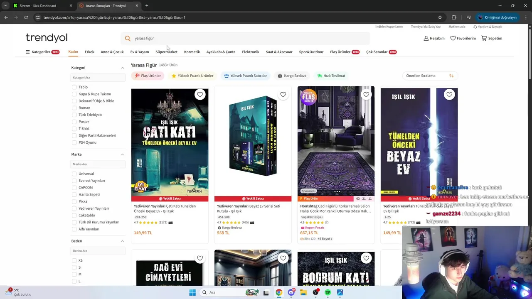The height and width of the screenshot is (299, 532).
Task: Filter by Kargo Bedava chip
Action: tap(292, 76)
